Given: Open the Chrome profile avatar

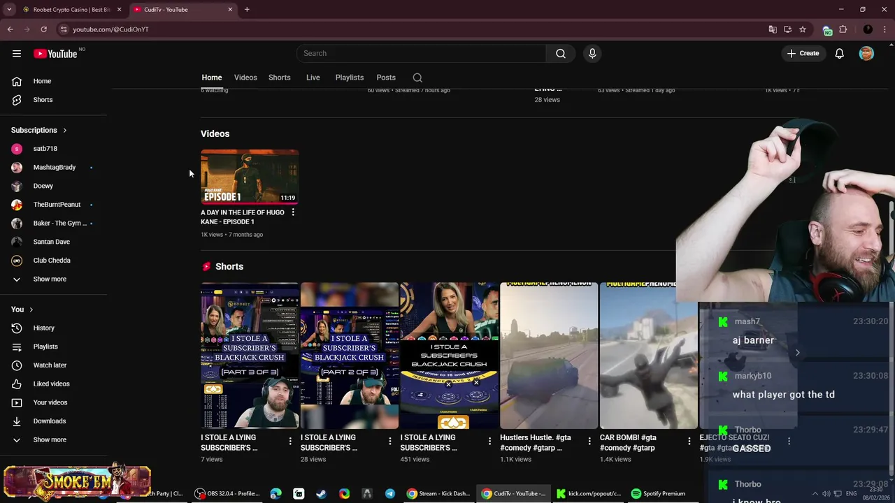Looking at the screenshot, I should 868,29.
